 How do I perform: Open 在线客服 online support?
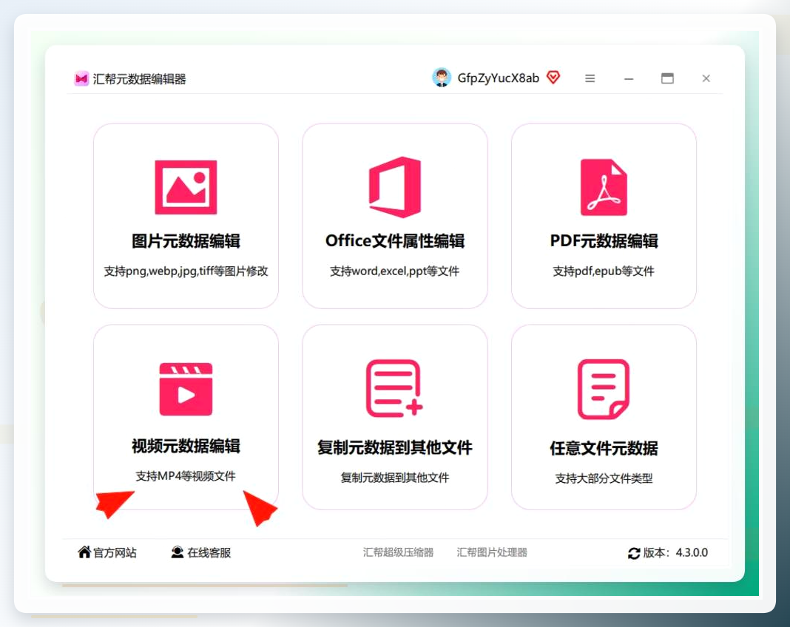click(201, 552)
